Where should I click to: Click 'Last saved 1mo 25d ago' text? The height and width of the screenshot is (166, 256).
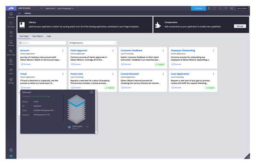point(41,96)
